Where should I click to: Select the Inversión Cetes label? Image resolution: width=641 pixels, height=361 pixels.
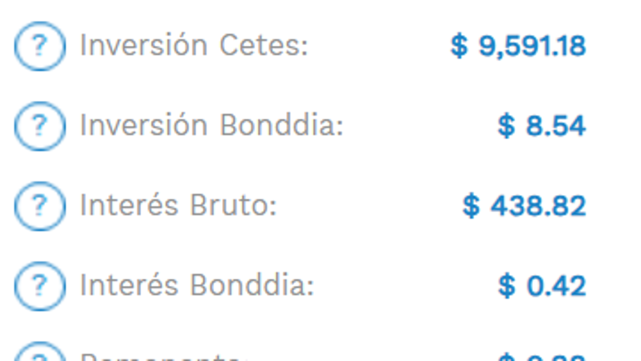coord(194,46)
